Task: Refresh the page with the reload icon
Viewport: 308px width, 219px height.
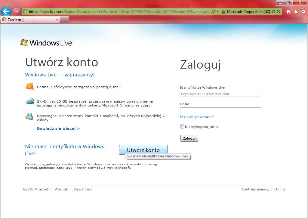Action: point(274,12)
